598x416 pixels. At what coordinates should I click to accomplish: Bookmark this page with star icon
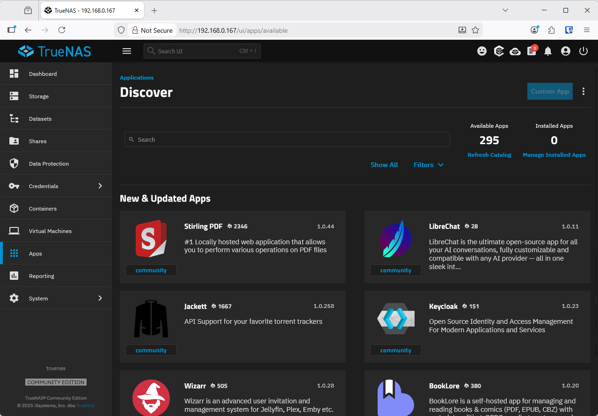(x=475, y=30)
